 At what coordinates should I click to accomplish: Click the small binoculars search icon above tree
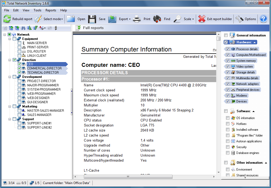[23, 28]
